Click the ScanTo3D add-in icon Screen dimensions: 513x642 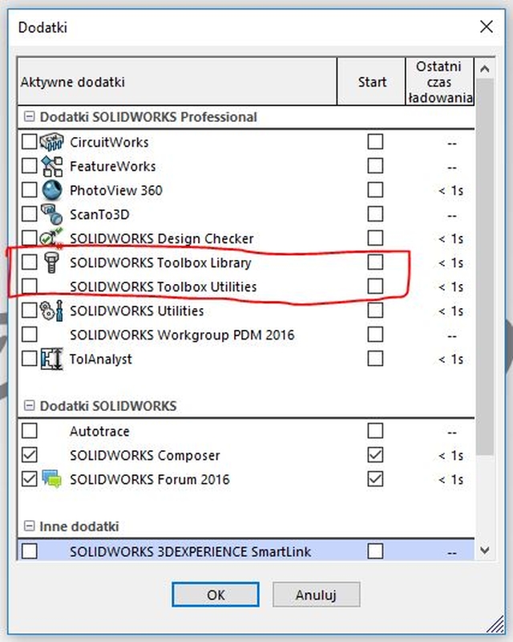coord(51,214)
